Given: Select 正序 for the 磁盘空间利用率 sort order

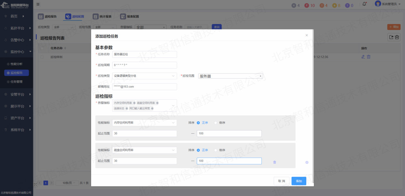Looking at the screenshot, I should tap(199, 150).
